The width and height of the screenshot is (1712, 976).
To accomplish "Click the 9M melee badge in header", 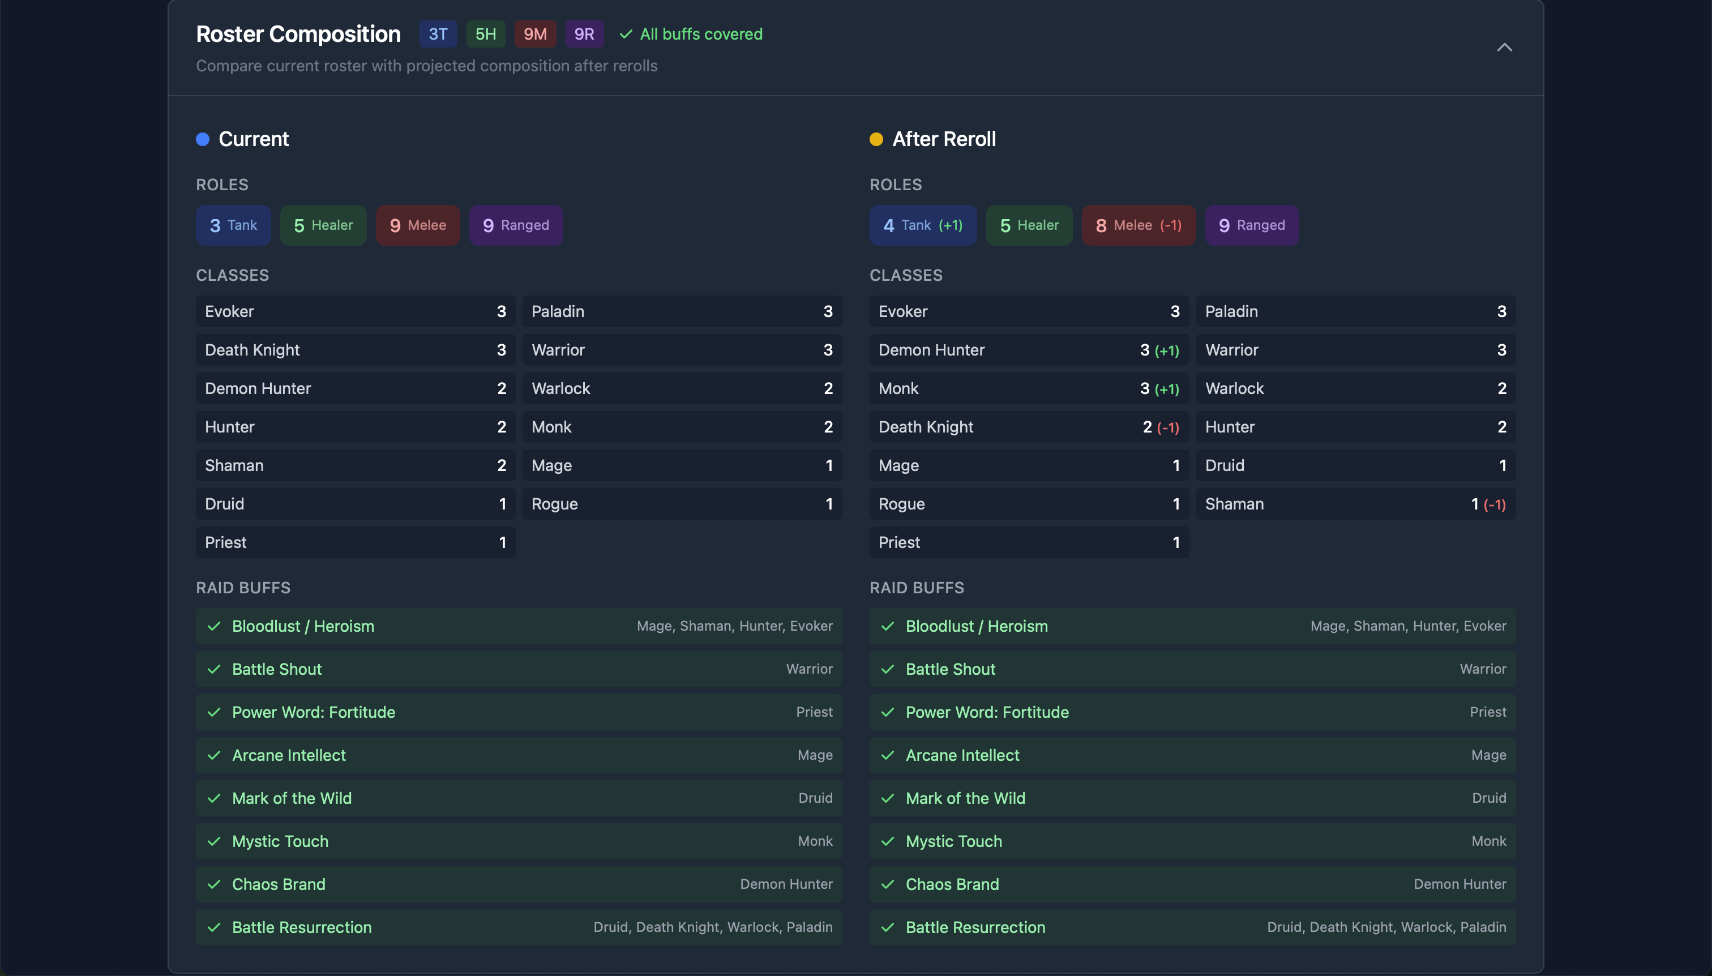I will tap(534, 33).
